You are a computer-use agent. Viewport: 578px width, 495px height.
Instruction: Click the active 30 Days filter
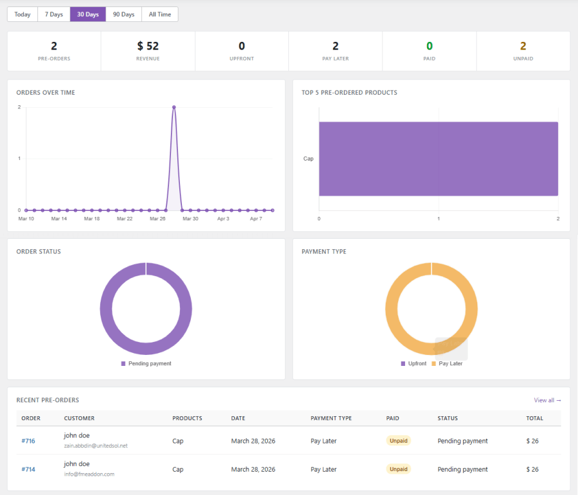88,14
